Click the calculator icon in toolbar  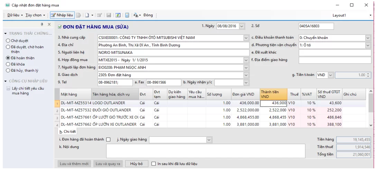127,15
